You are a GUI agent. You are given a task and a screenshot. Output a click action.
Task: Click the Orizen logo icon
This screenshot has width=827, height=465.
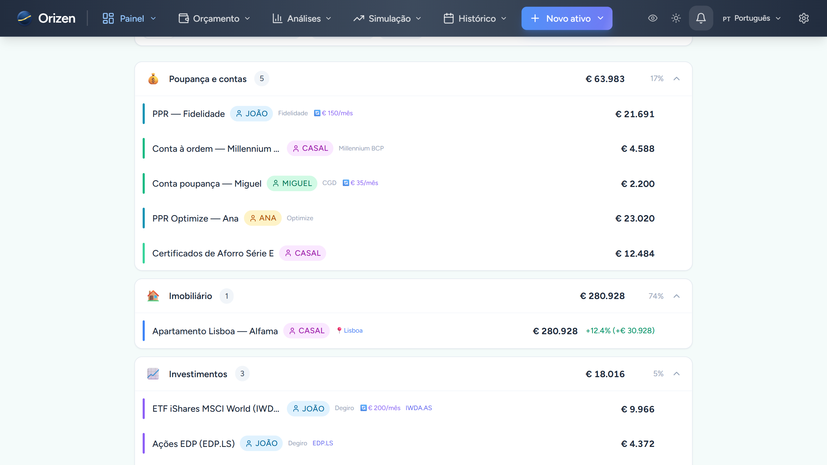click(25, 18)
